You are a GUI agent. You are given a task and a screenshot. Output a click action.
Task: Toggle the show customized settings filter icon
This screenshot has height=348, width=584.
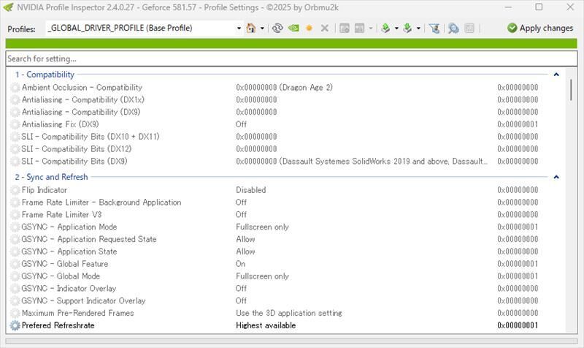[434, 28]
